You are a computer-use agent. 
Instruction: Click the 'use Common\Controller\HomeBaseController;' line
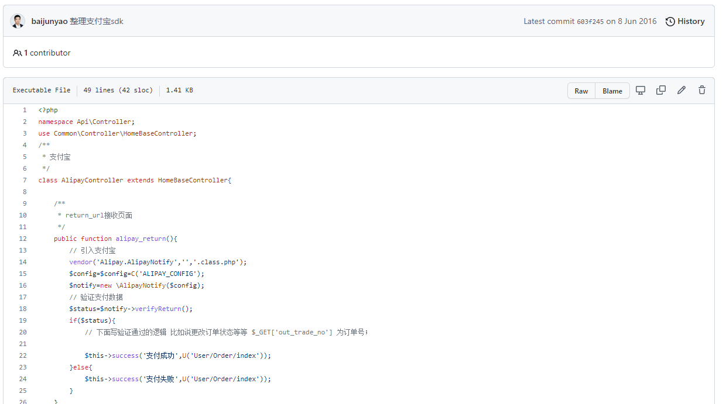click(x=118, y=133)
